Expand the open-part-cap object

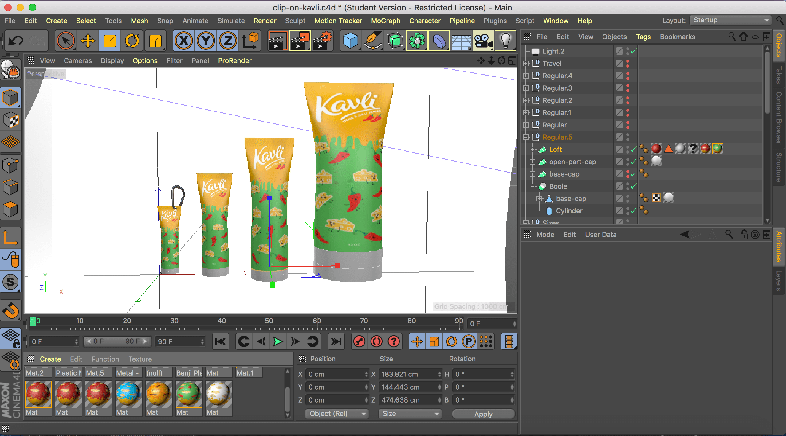click(x=533, y=162)
